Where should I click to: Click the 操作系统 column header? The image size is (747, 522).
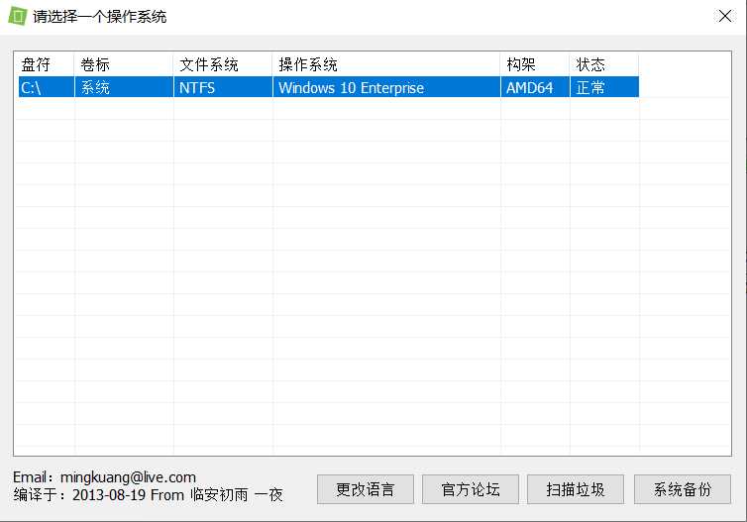[386, 64]
